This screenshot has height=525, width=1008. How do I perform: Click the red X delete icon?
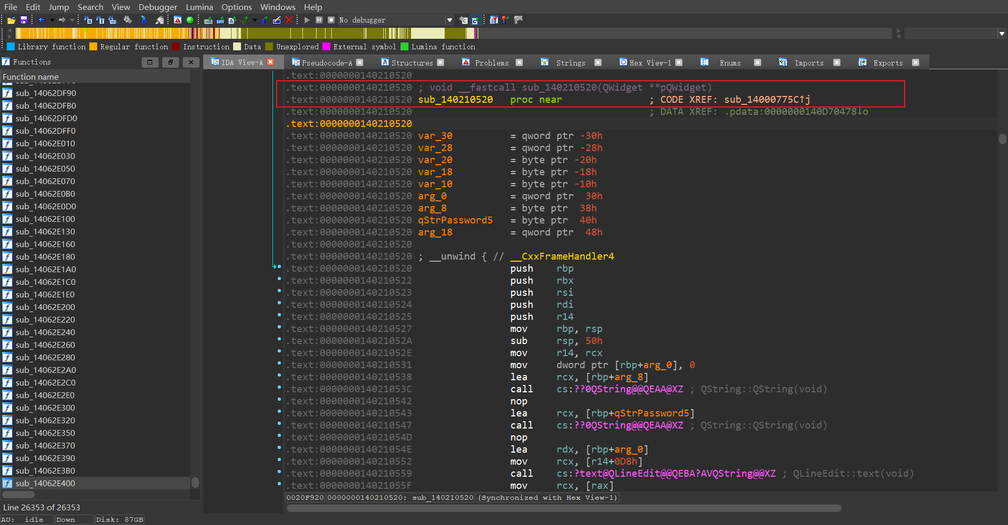pos(289,20)
